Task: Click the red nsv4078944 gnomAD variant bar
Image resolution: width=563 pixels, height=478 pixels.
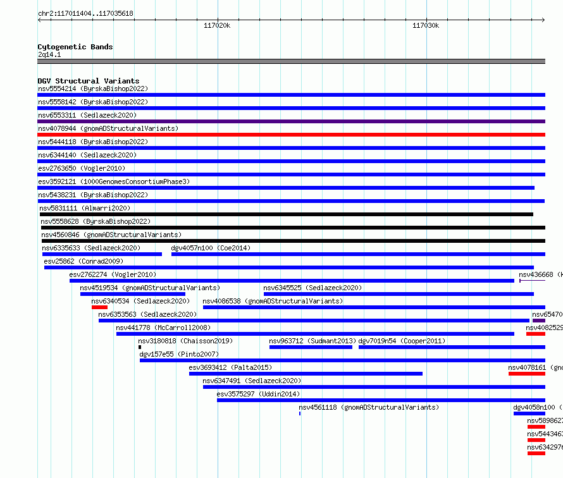Action: coord(291,135)
